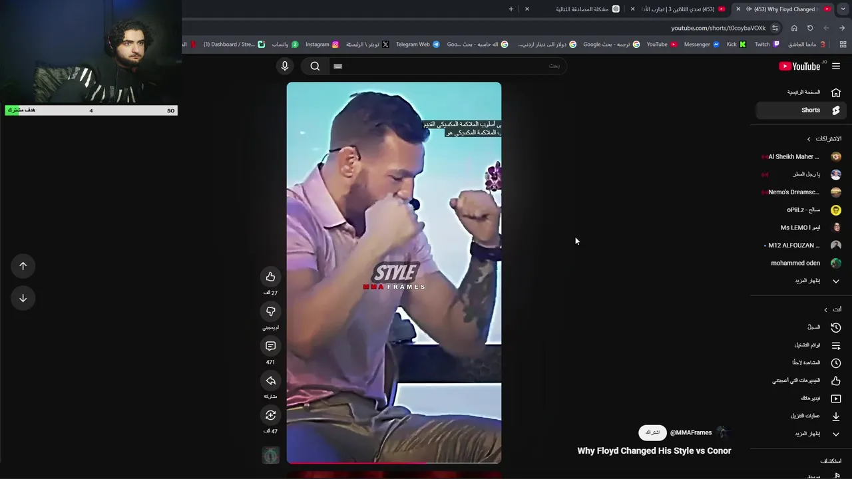
Task: Reload the page
Action: pos(810,28)
